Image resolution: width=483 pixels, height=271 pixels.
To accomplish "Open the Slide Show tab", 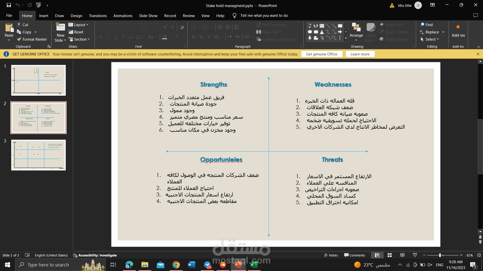I will pos(148,16).
